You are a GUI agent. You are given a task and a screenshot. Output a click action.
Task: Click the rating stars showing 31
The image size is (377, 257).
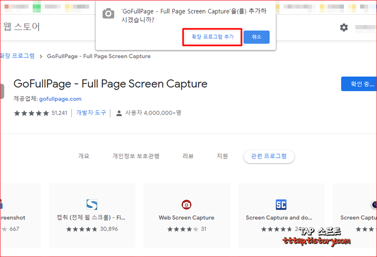(x=183, y=229)
